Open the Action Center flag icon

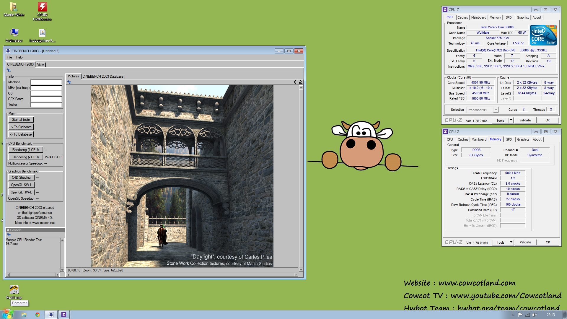tap(520, 315)
